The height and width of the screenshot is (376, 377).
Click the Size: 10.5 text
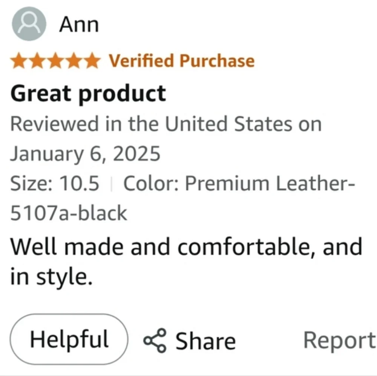tap(55, 184)
